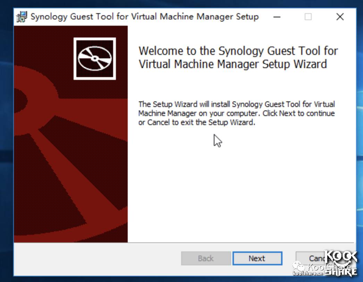Minimize the Synology Guest Tool setup window
363x282 pixels.
pos(277,17)
